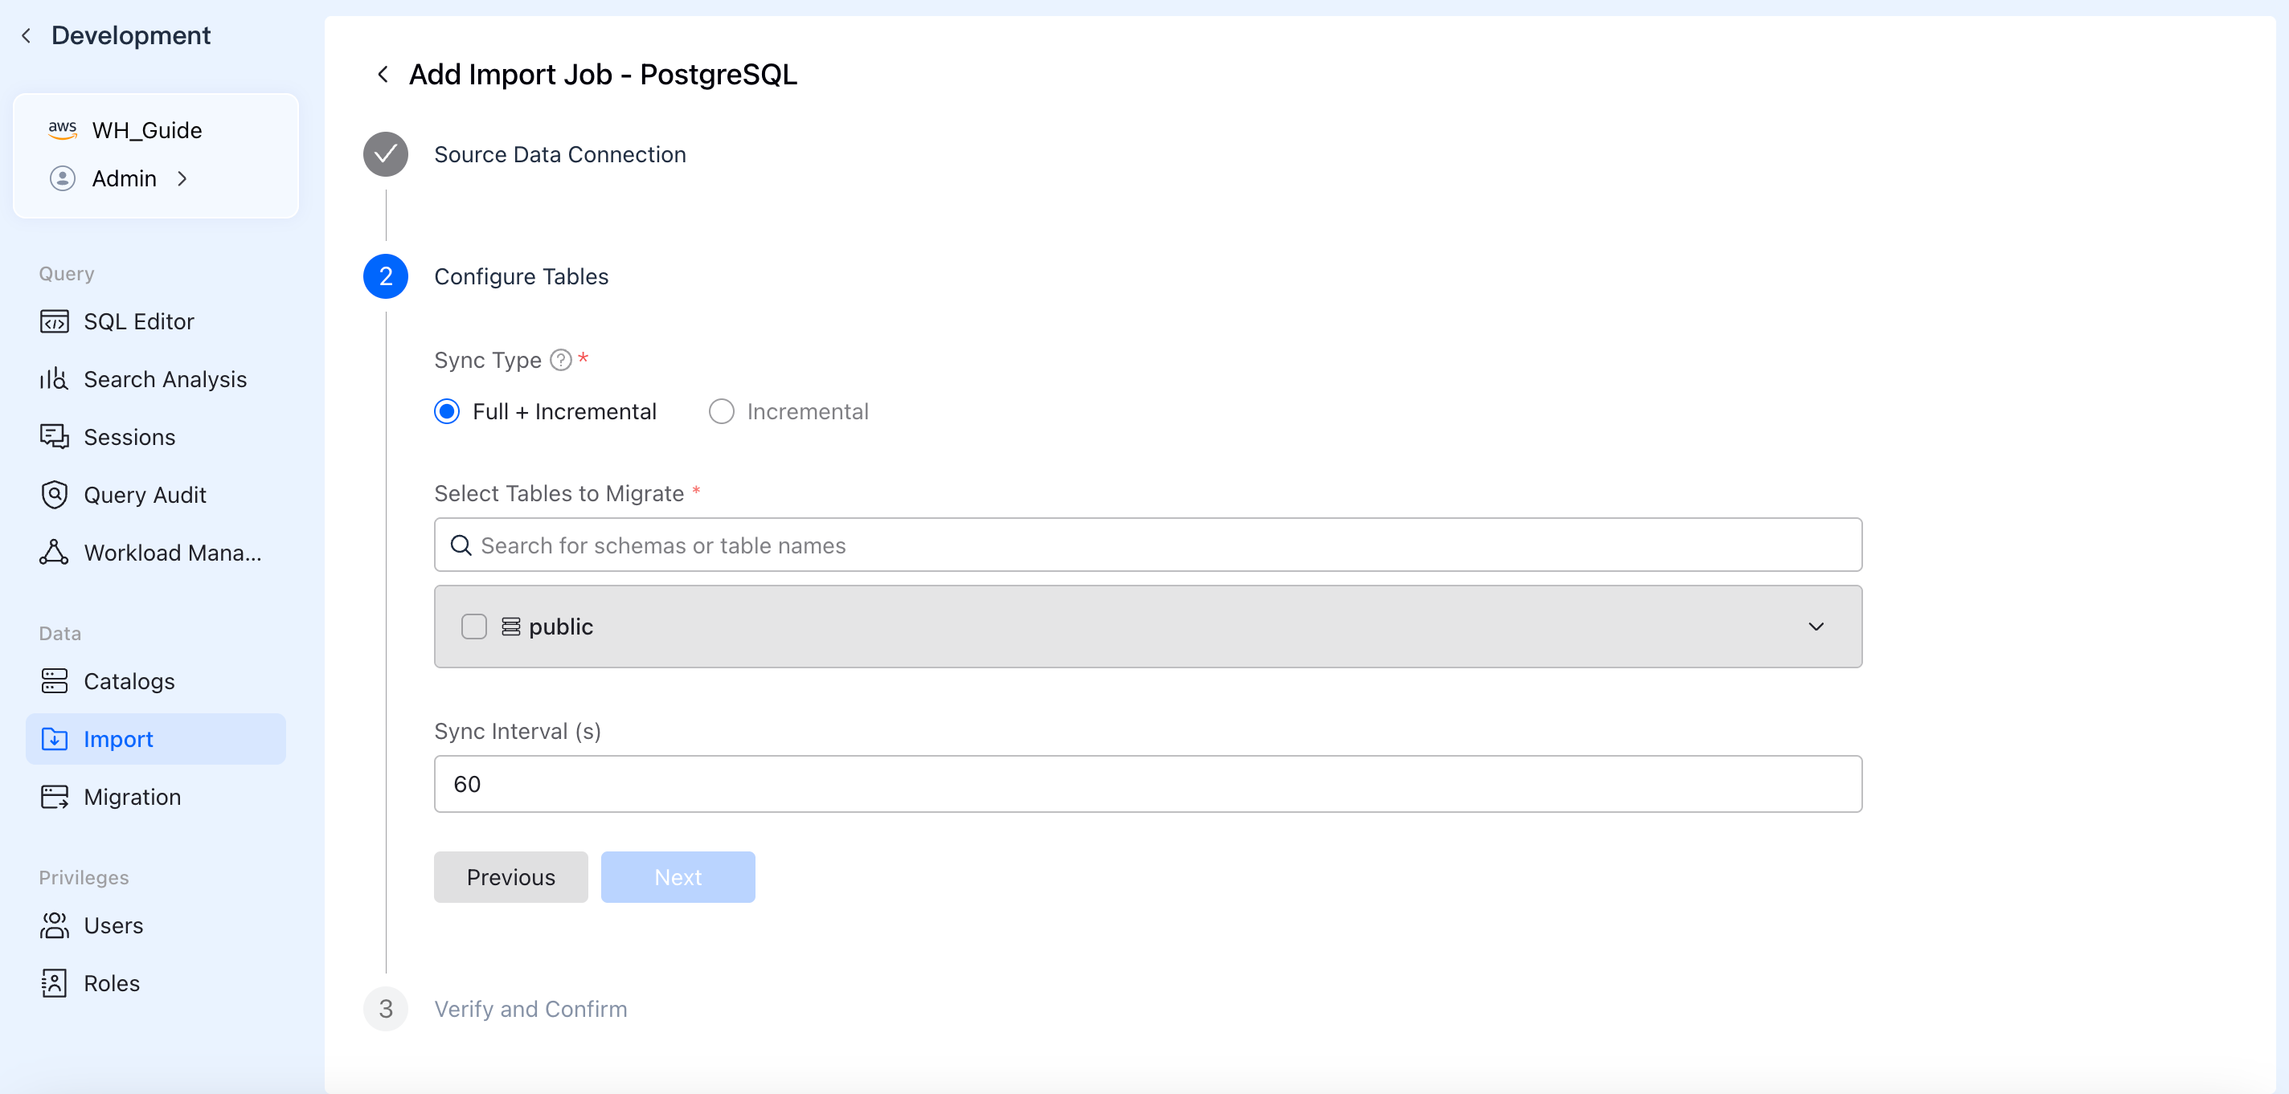Select the Full + Incremental radio button
This screenshot has height=1094, width=2289.
tap(447, 411)
